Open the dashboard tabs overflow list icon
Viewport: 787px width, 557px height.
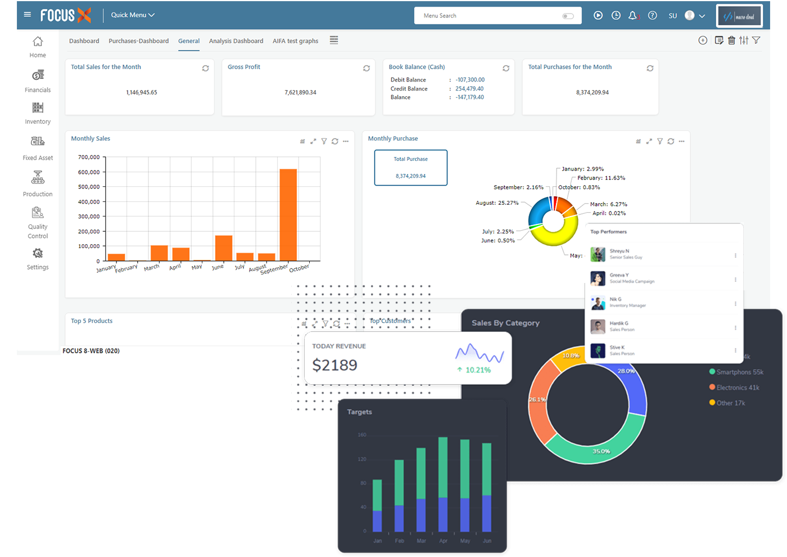point(334,40)
